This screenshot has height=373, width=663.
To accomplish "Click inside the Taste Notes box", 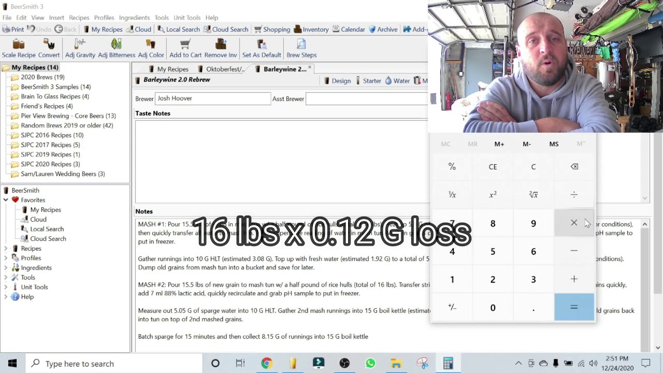I will 281,161.
